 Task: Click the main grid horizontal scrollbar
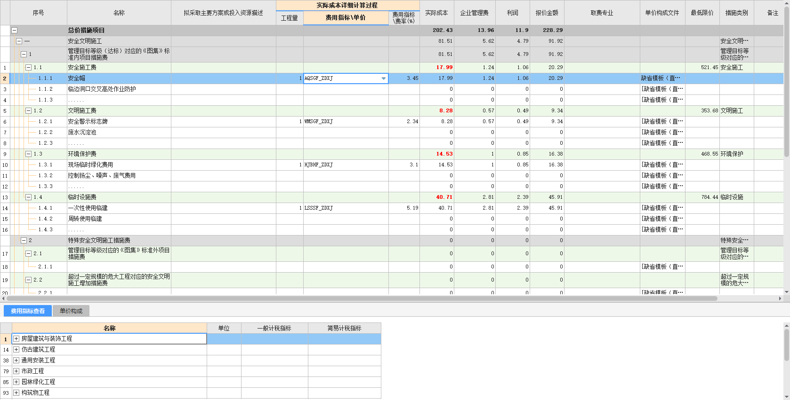pyautogui.click(x=362, y=298)
